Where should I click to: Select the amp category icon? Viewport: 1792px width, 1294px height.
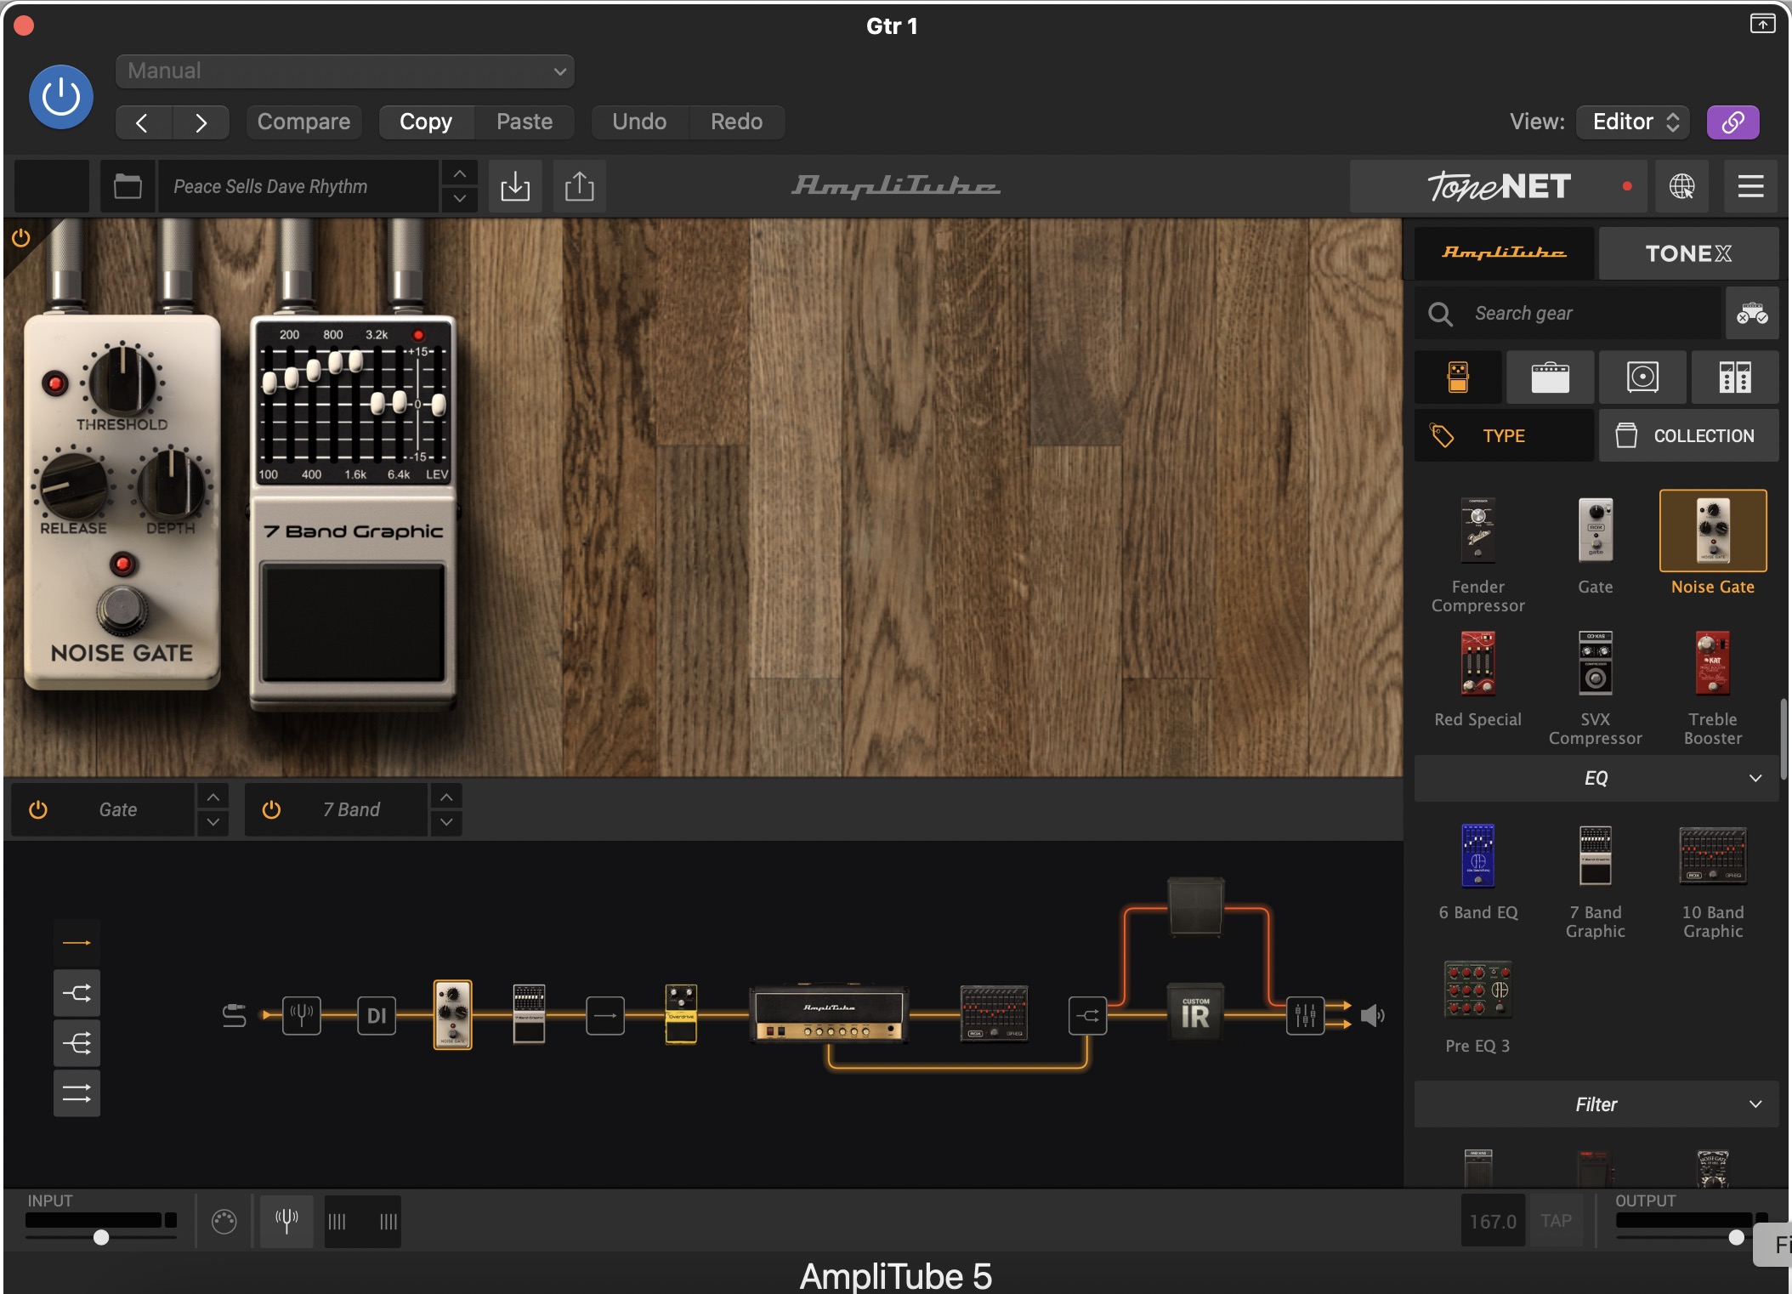pyautogui.click(x=1550, y=377)
